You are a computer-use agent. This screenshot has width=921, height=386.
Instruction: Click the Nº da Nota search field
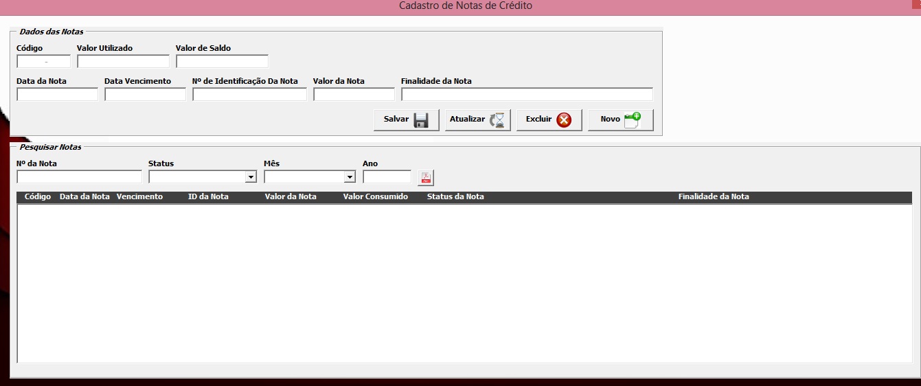point(79,177)
